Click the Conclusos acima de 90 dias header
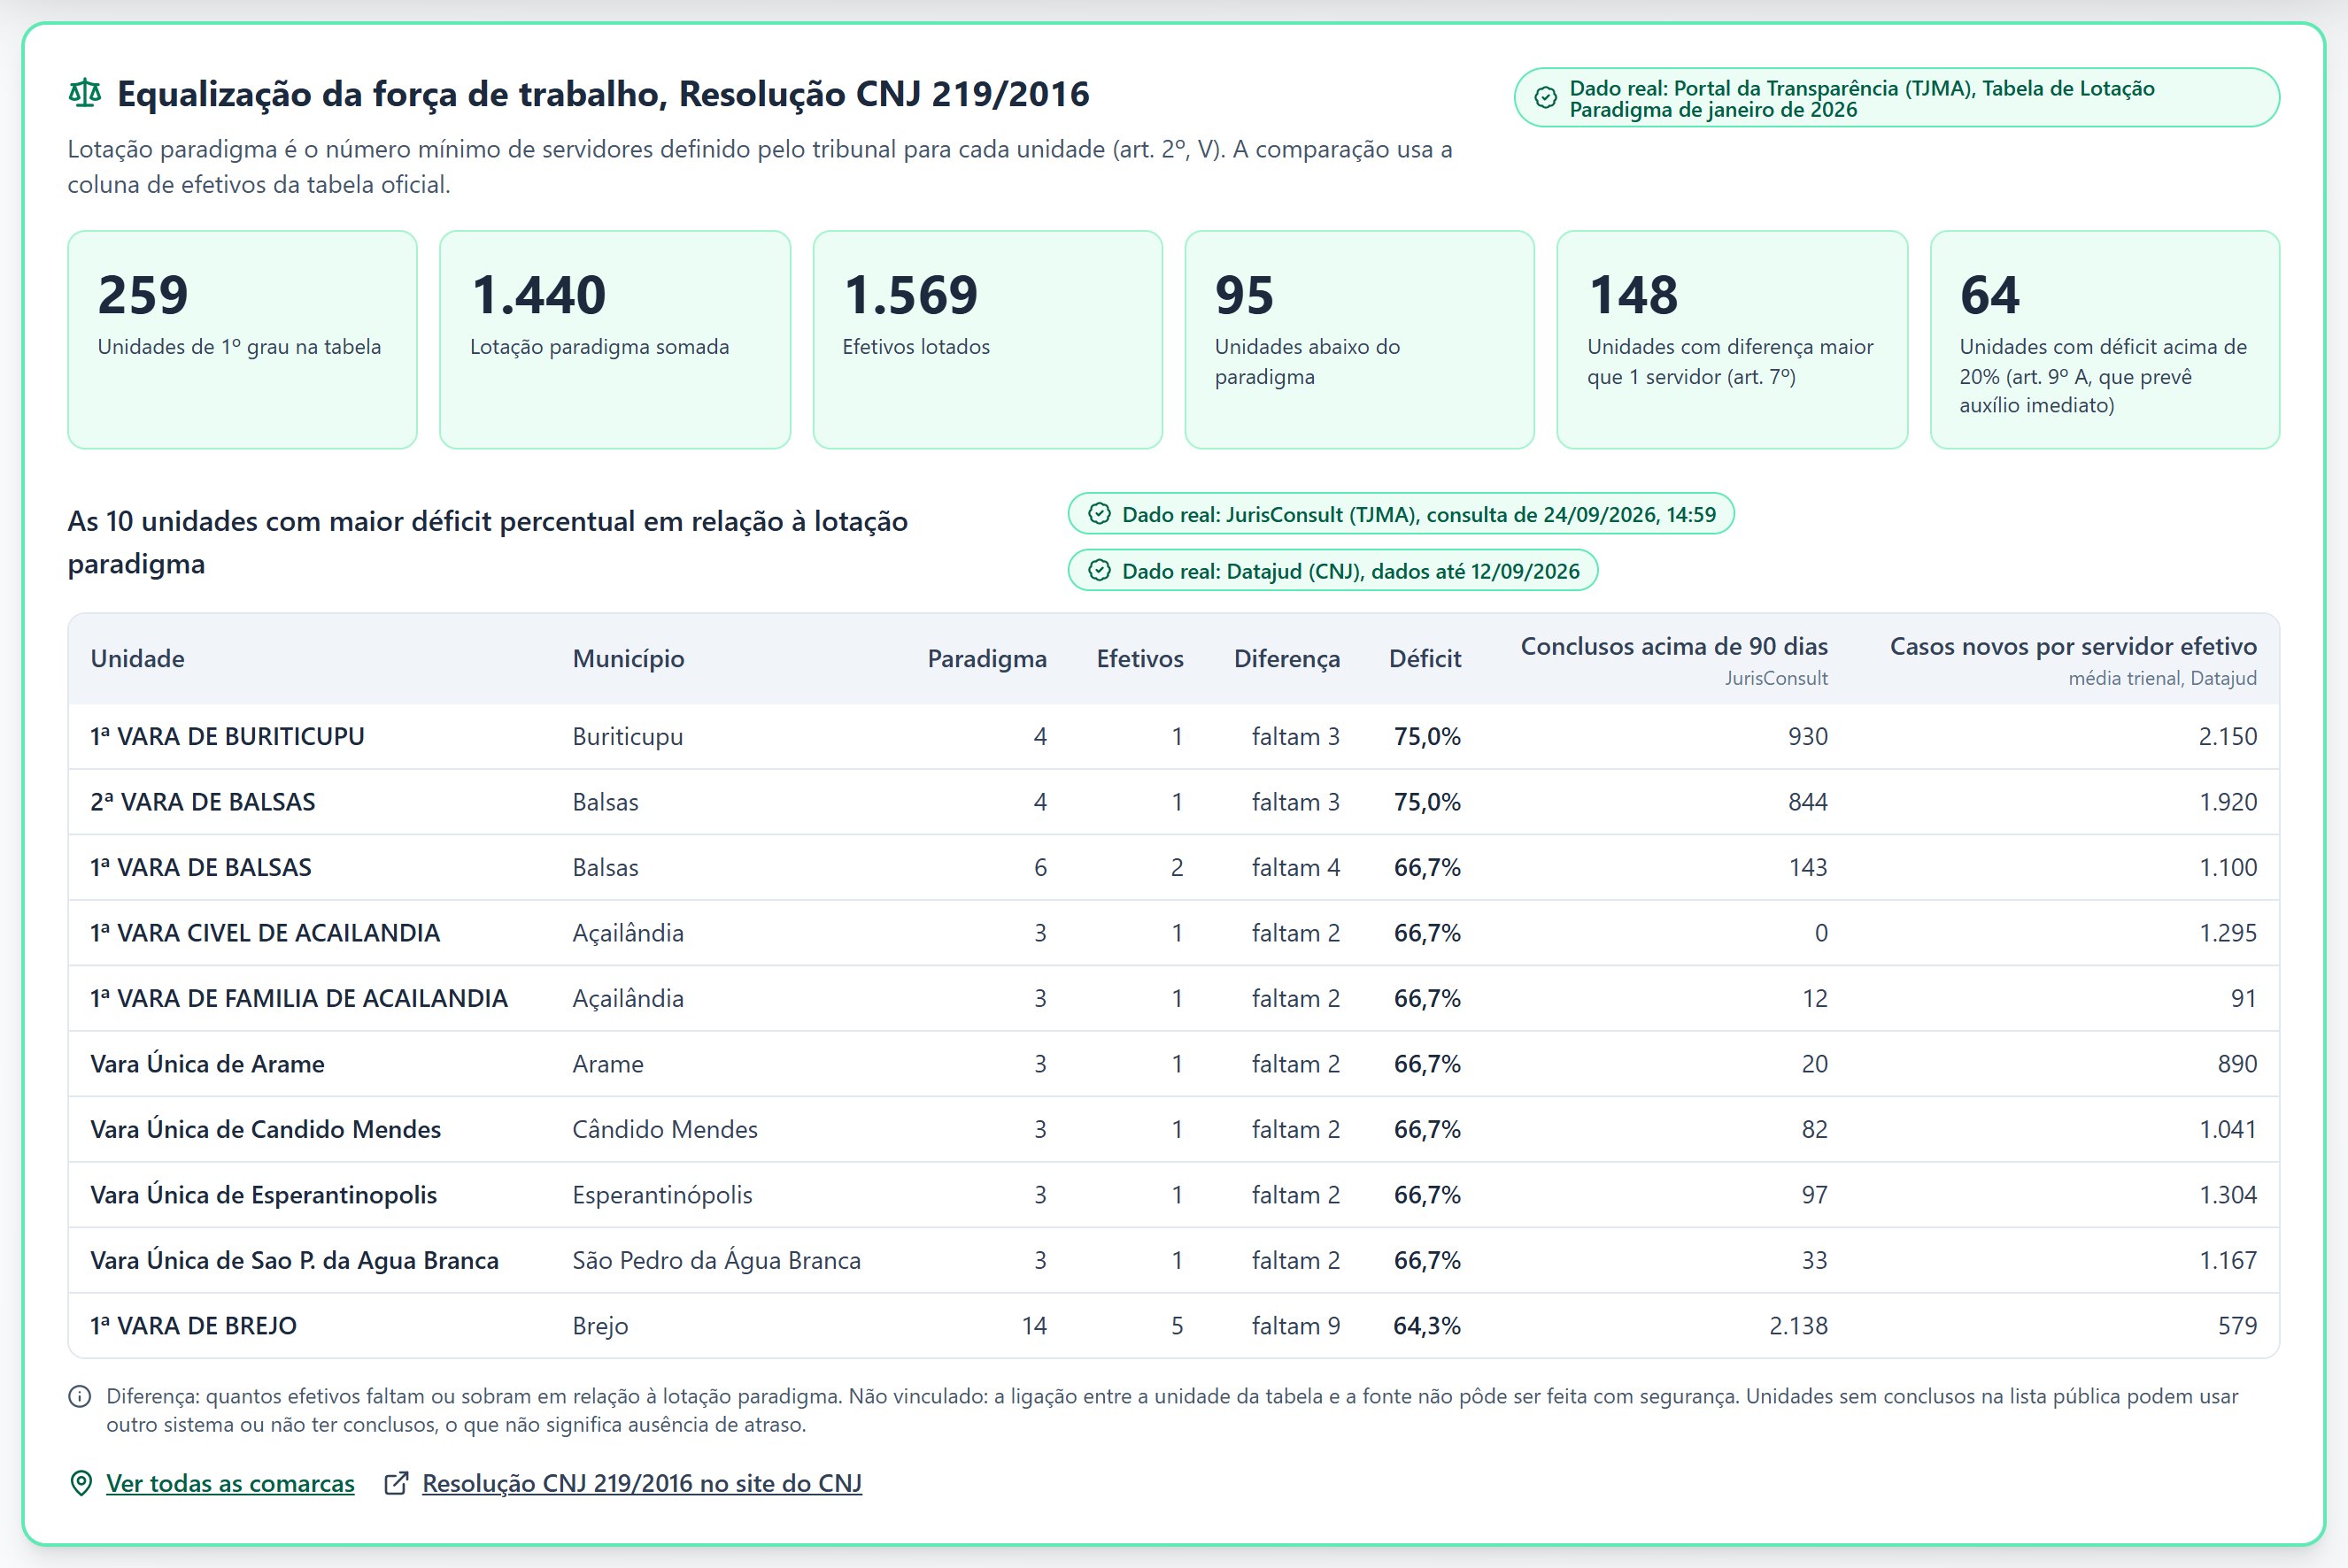 pyautogui.click(x=1673, y=647)
